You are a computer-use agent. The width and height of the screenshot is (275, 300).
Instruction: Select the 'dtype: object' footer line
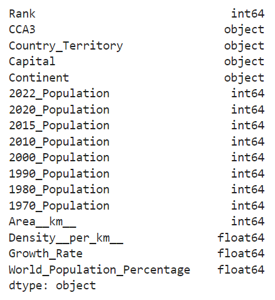tap(52, 286)
